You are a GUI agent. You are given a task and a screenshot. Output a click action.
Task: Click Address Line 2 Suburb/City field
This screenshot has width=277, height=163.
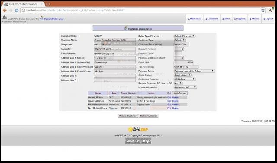tap(115, 63)
